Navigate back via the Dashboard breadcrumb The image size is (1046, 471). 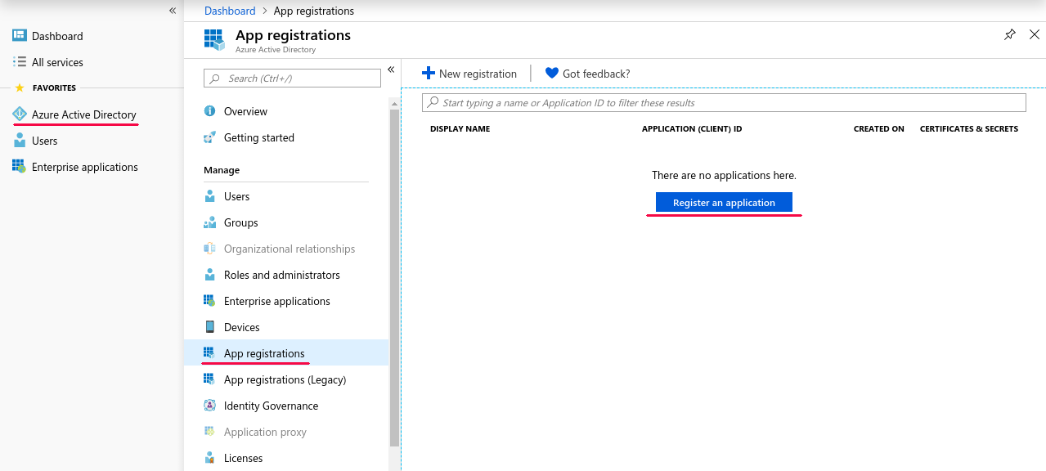(229, 11)
